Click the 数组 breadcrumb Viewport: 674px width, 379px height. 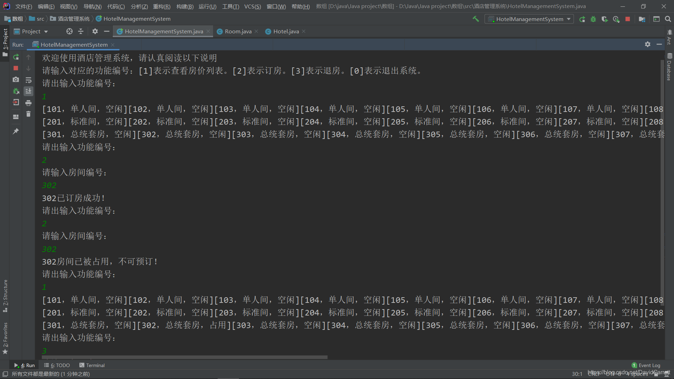click(14, 19)
